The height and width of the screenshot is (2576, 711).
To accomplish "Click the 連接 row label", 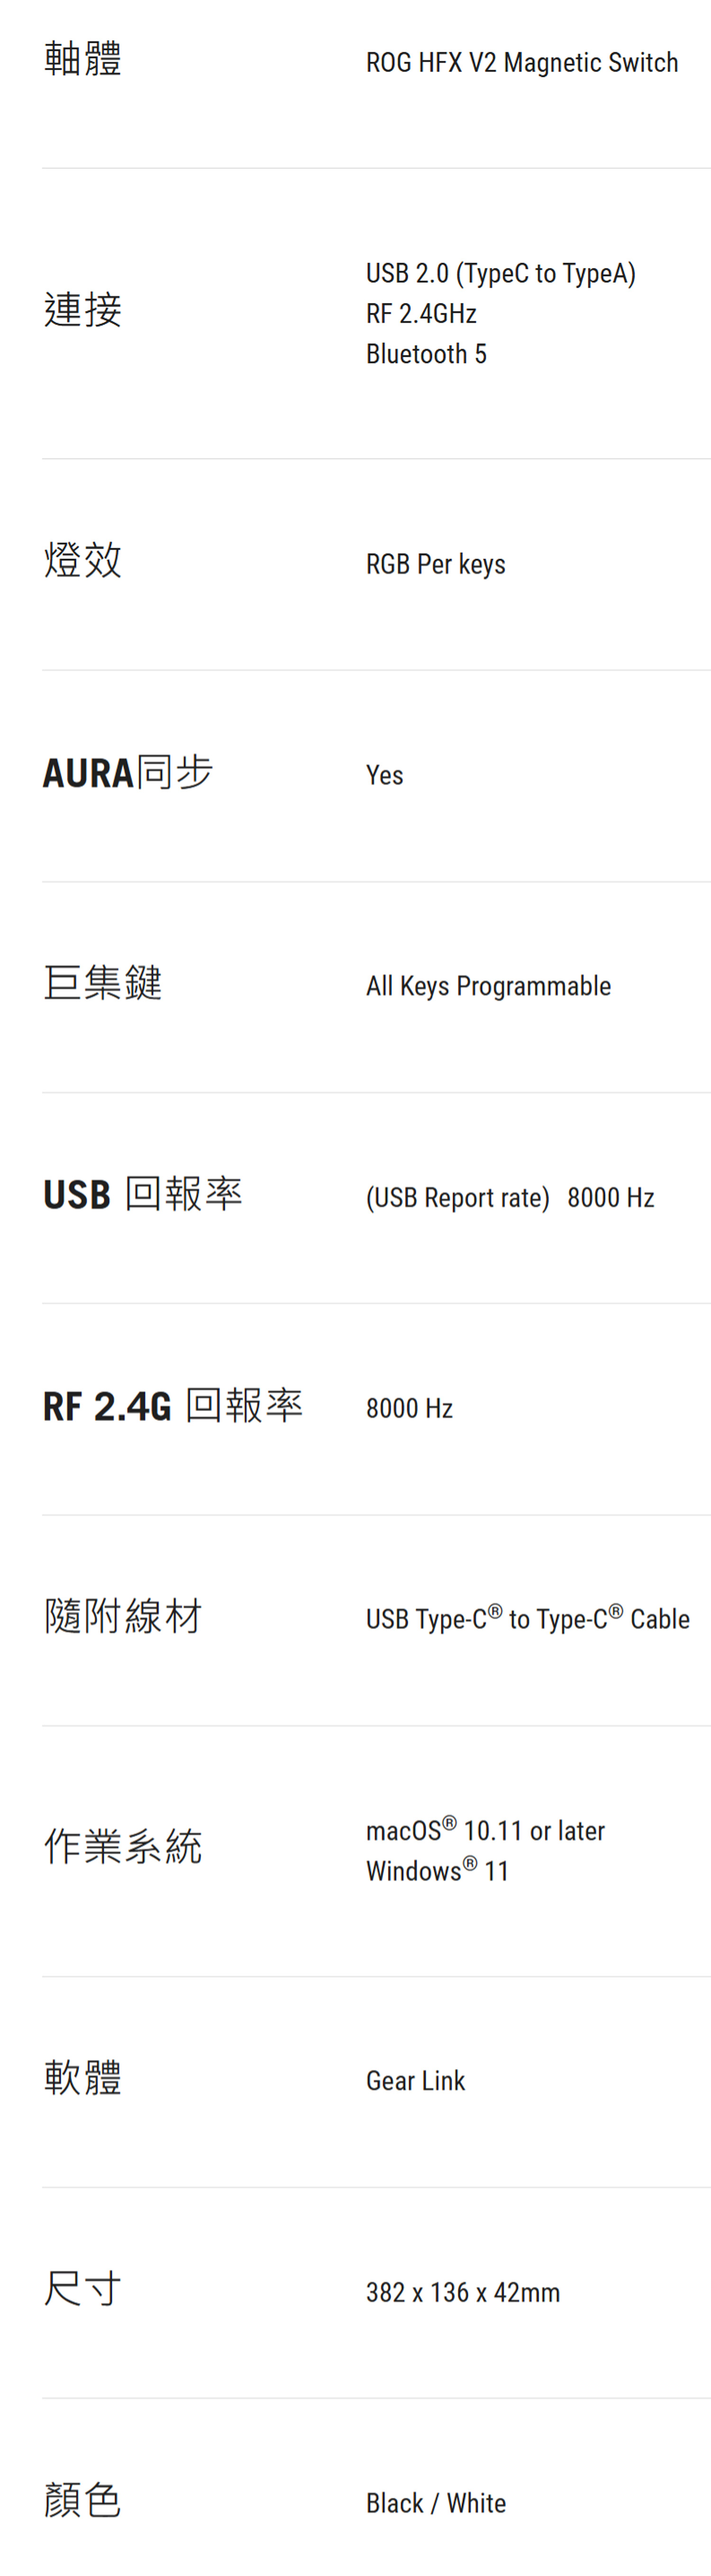I will (83, 309).
